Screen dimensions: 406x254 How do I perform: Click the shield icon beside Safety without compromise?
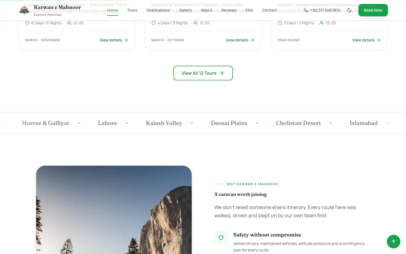pyautogui.click(x=221, y=238)
